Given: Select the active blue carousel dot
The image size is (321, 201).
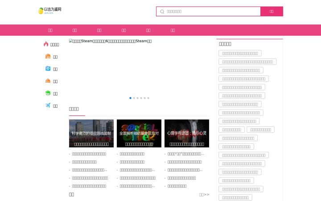Looking at the screenshot, I should click(x=130, y=98).
